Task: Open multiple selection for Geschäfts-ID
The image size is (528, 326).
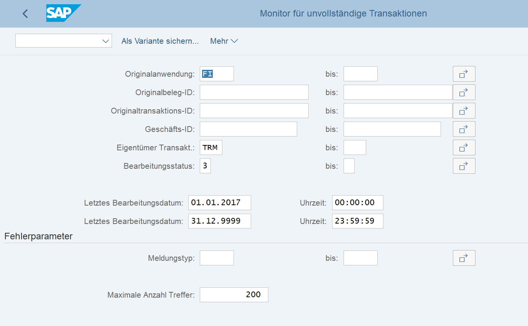Action: coord(464,129)
